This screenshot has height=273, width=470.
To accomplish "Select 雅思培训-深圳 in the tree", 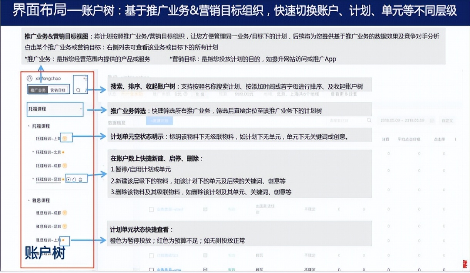I will point(48,226).
